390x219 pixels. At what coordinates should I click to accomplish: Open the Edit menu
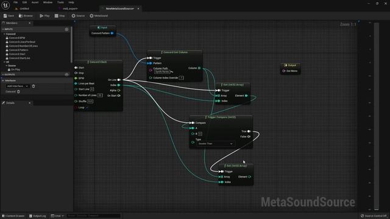click(24, 2)
